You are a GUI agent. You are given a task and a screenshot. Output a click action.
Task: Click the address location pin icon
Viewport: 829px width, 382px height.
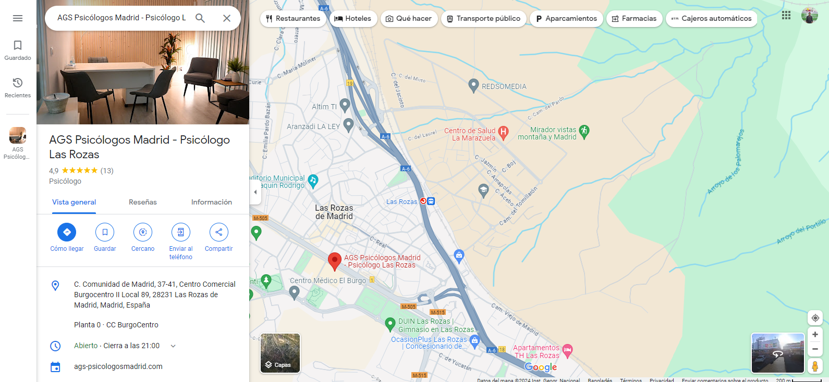point(55,285)
